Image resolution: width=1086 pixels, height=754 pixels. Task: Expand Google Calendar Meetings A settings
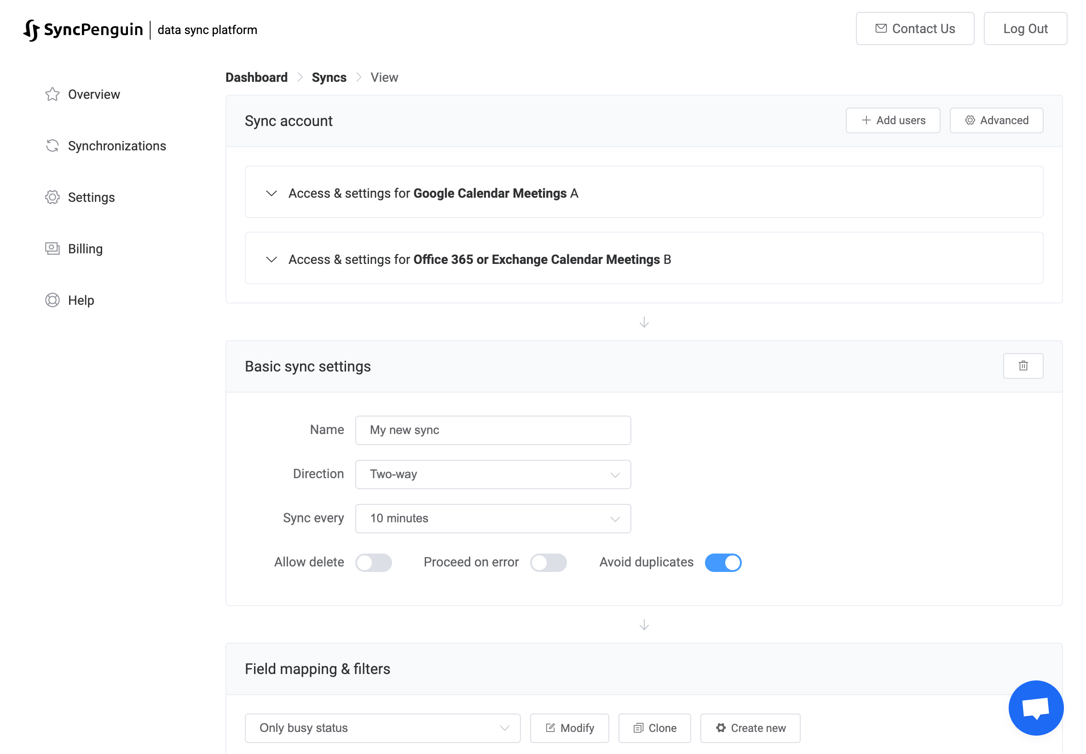click(271, 193)
